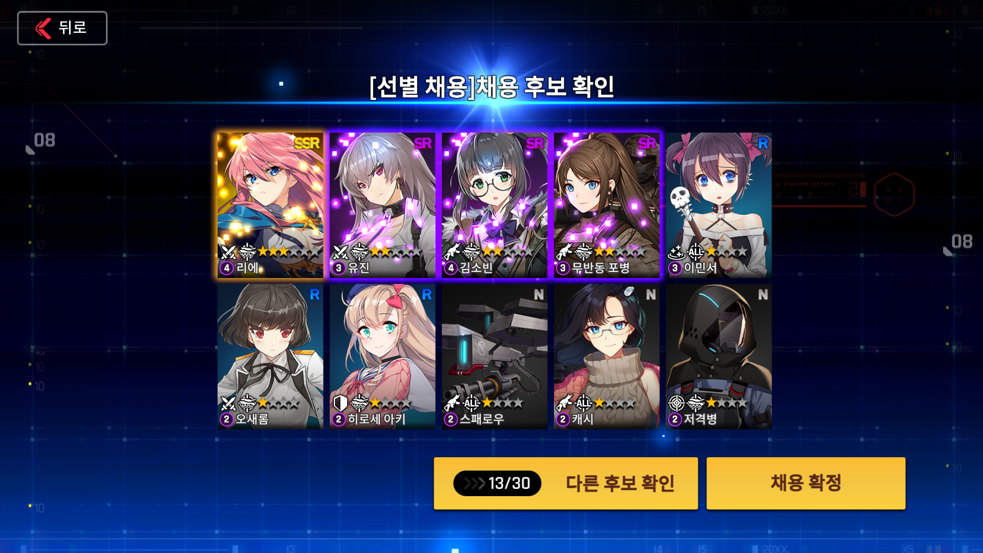Click the crossed-swords class icon on 리에

tap(228, 251)
